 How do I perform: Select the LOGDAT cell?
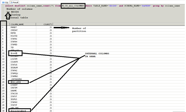(x=14, y=85)
